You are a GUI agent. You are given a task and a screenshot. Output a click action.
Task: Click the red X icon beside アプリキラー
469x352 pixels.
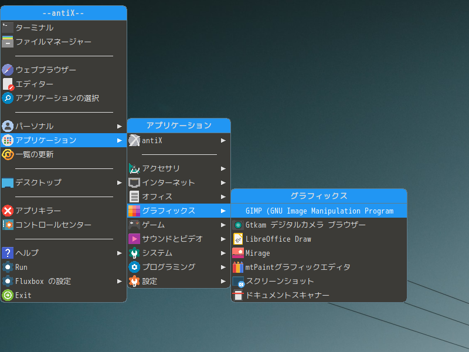point(8,211)
